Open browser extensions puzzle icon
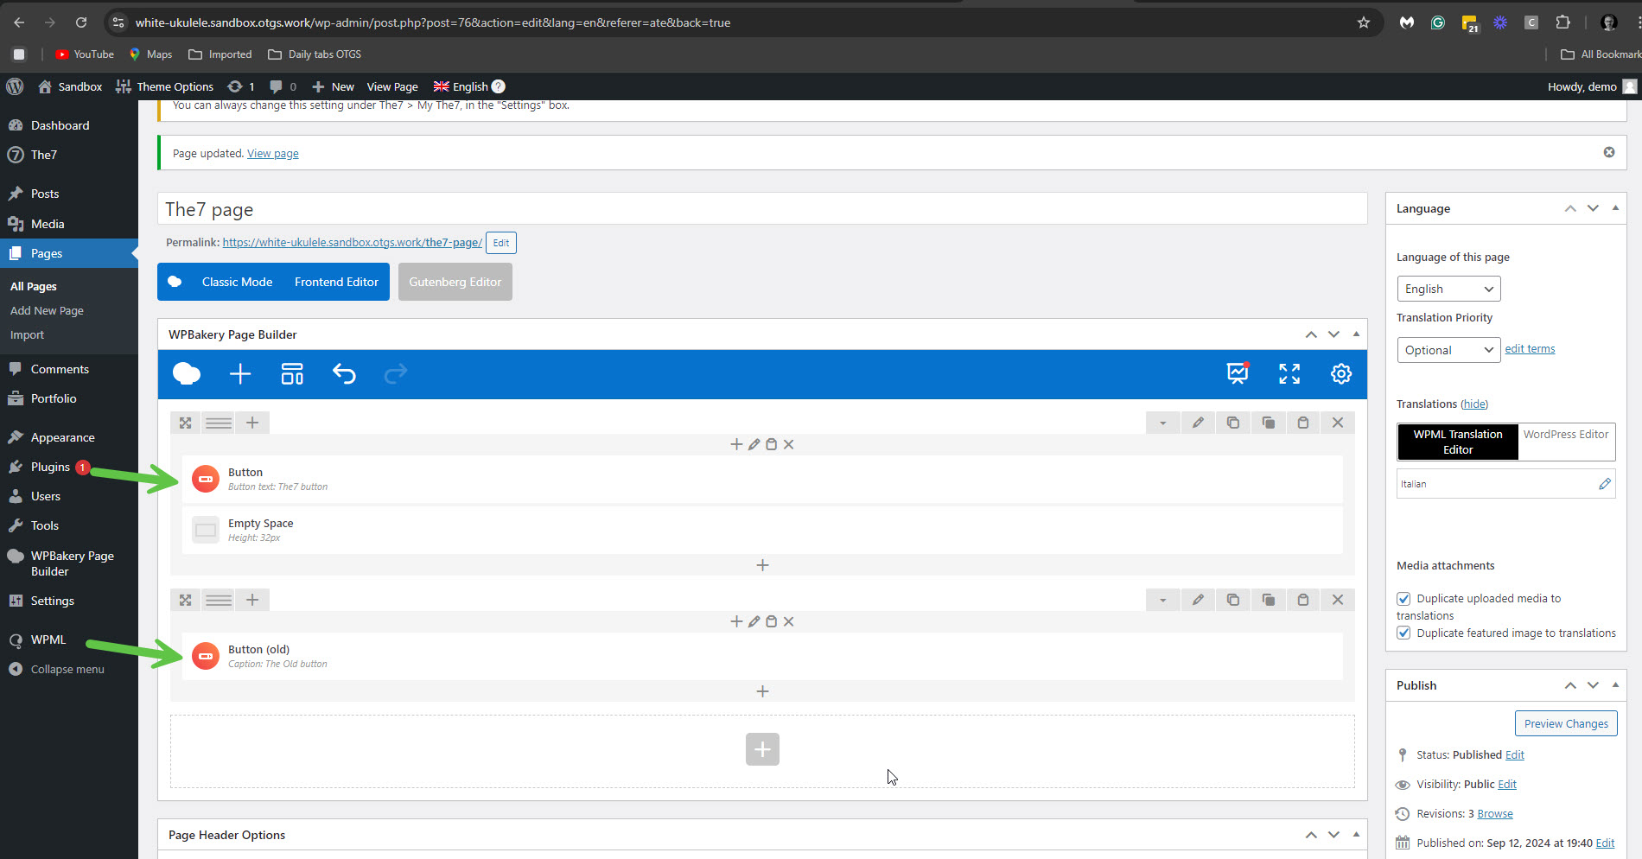 pos(1562,22)
